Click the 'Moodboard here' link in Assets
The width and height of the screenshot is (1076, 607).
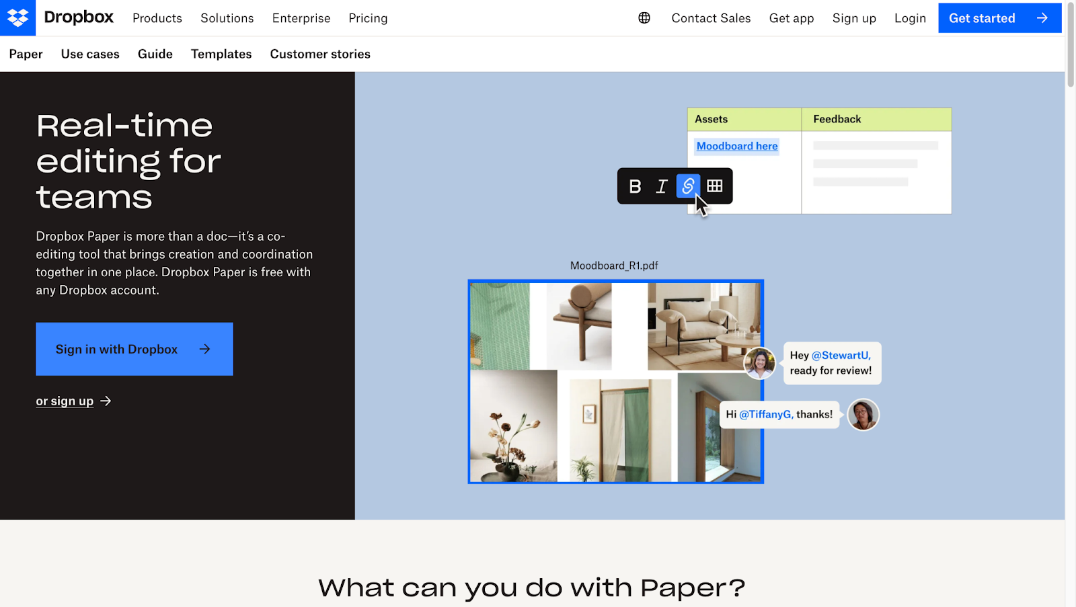pyautogui.click(x=737, y=146)
